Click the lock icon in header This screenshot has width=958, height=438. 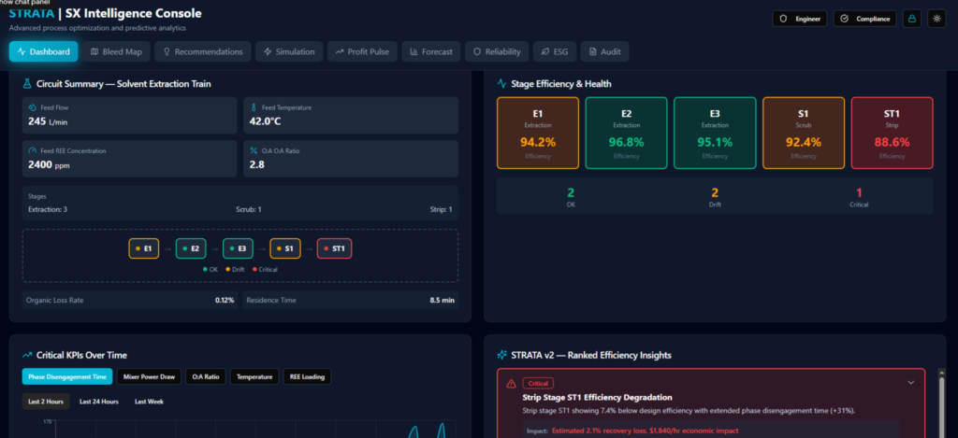tap(912, 19)
